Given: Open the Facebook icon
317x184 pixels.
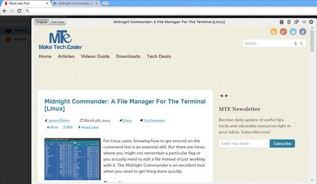Looking at the screenshot, I should coord(303,32).
